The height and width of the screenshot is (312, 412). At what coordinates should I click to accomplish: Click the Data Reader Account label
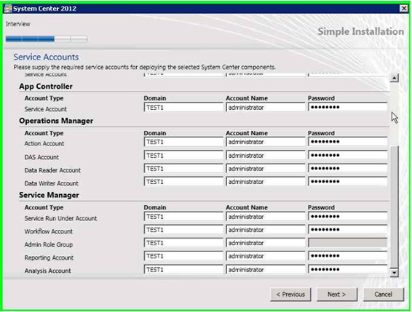pyautogui.click(x=52, y=170)
